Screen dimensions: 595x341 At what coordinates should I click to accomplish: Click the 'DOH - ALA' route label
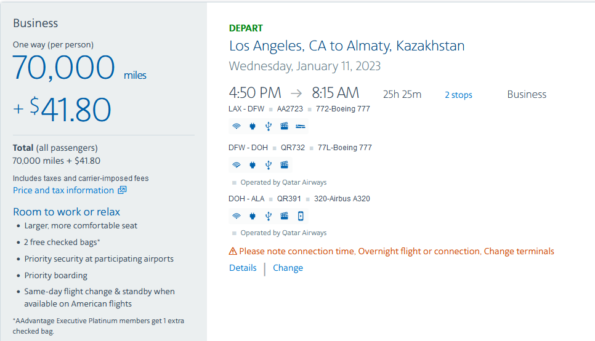246,199
